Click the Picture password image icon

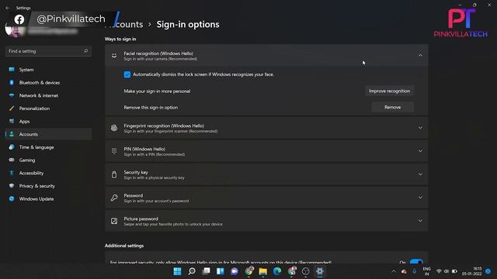[114, 221]
